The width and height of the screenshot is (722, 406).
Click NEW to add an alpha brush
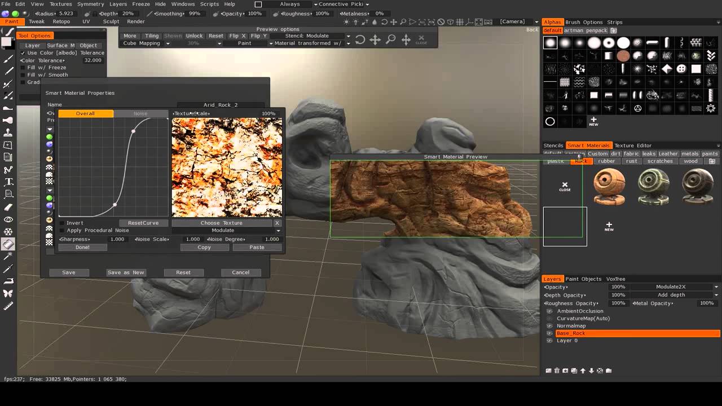[593, 121]
